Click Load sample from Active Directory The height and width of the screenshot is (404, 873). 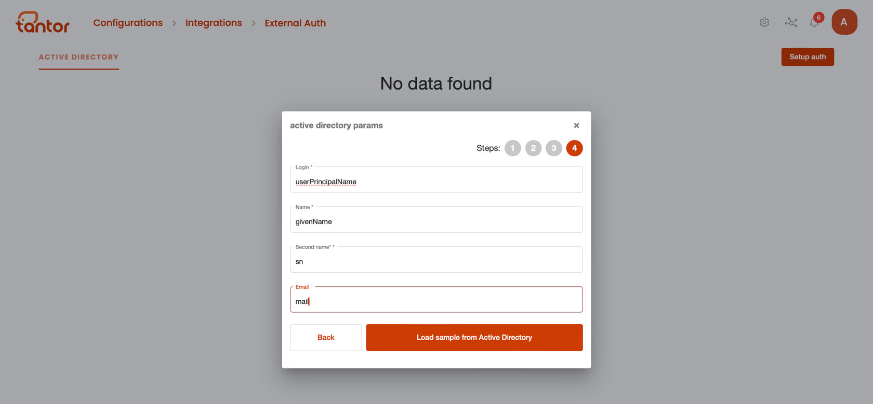pos(474,338)
